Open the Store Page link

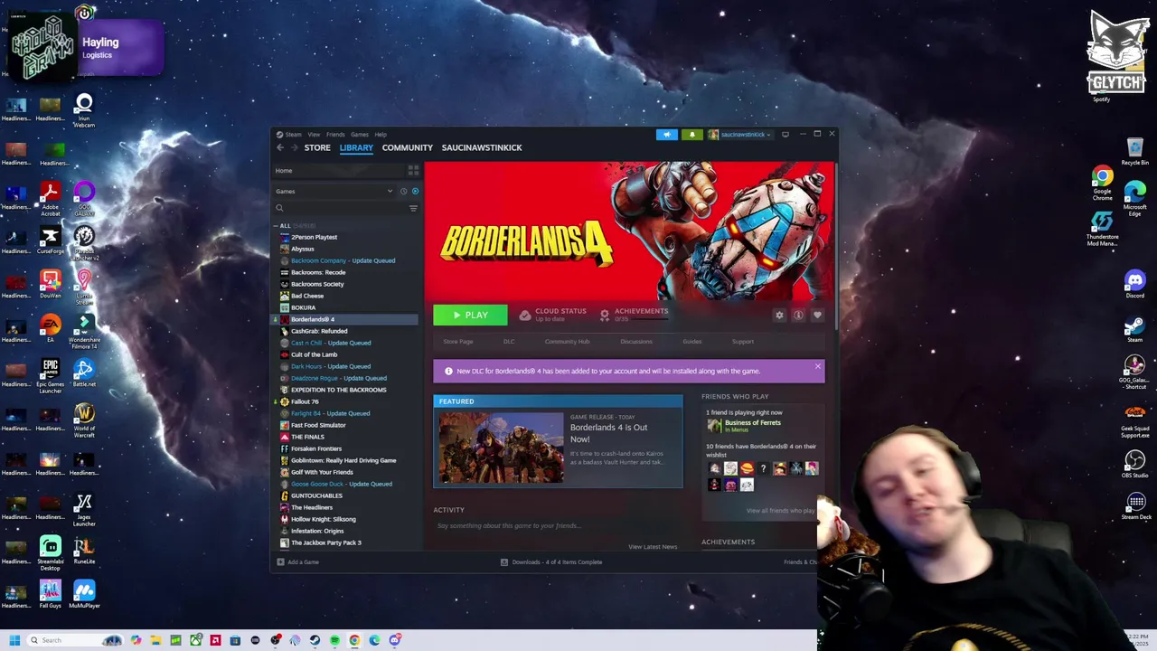pos(458,342)
